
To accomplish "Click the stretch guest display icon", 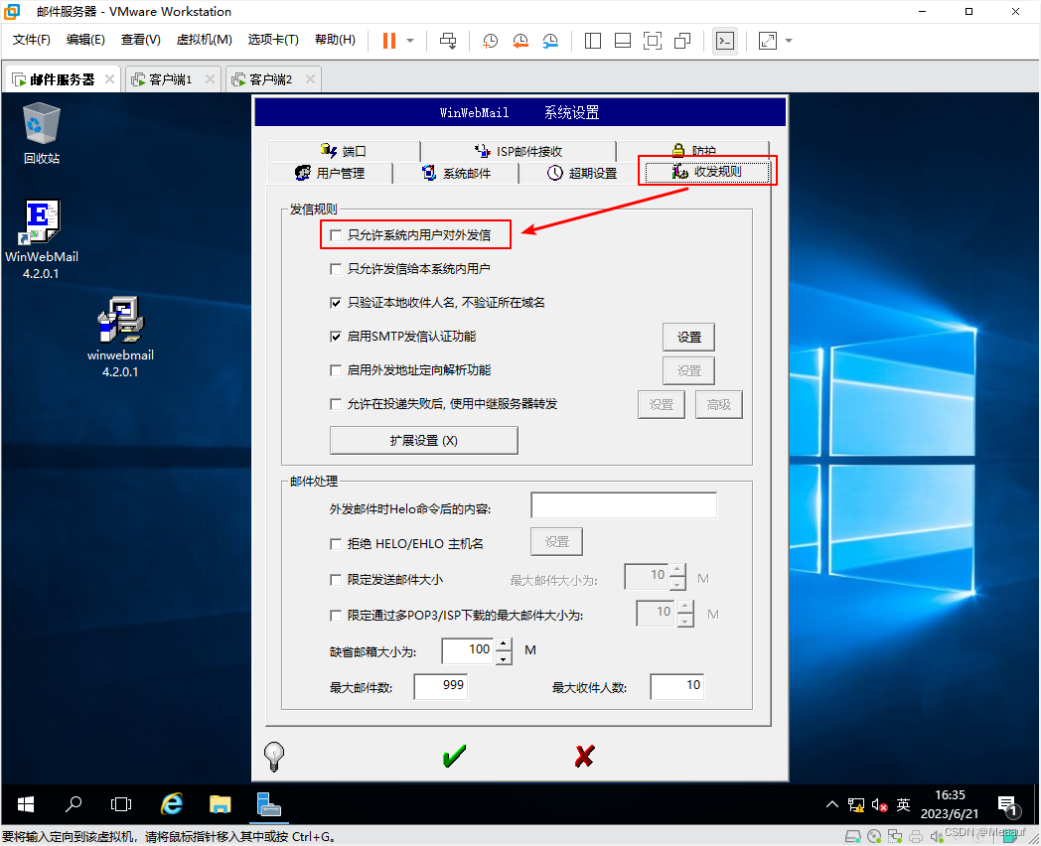I will tap(768, 41).
